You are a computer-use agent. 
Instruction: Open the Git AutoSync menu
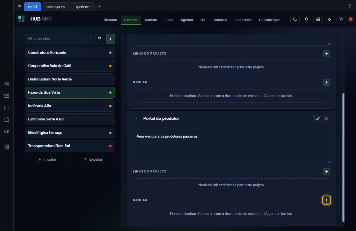pos(270,20)
